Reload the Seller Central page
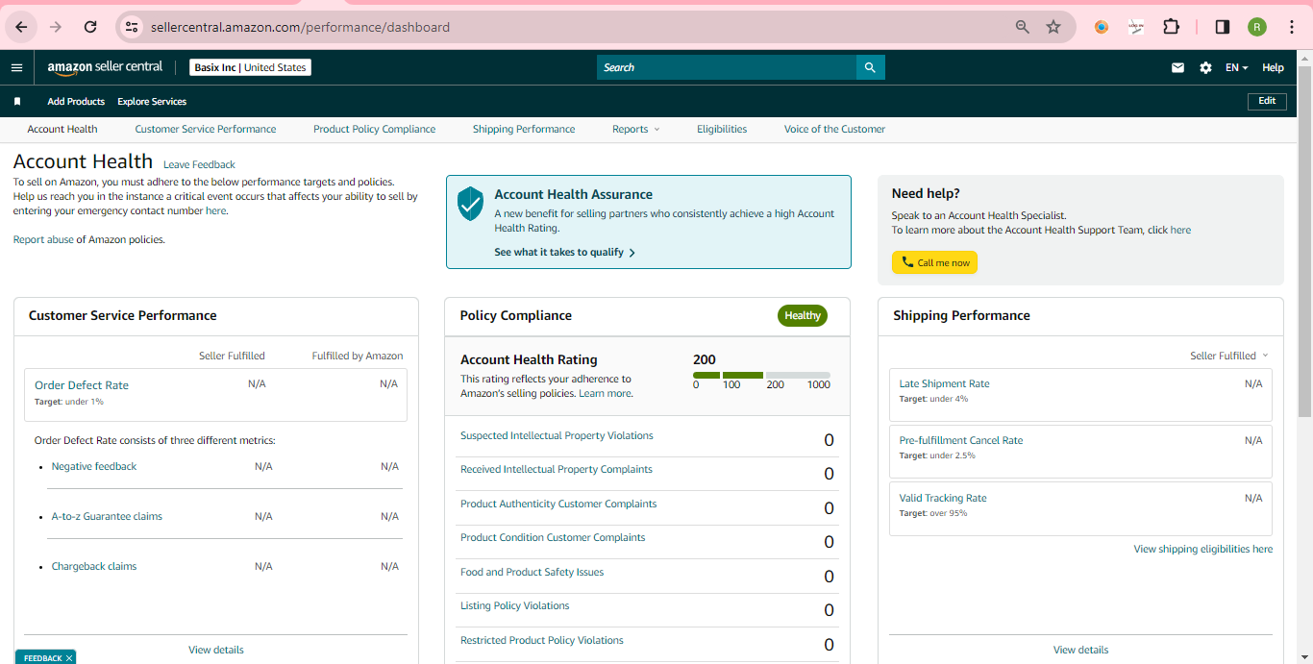This screenshot has width=1313, height=664. pyautogui.click(x=90, y=27)
